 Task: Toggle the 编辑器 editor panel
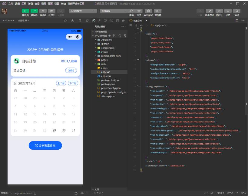click(x=34, y=11)
